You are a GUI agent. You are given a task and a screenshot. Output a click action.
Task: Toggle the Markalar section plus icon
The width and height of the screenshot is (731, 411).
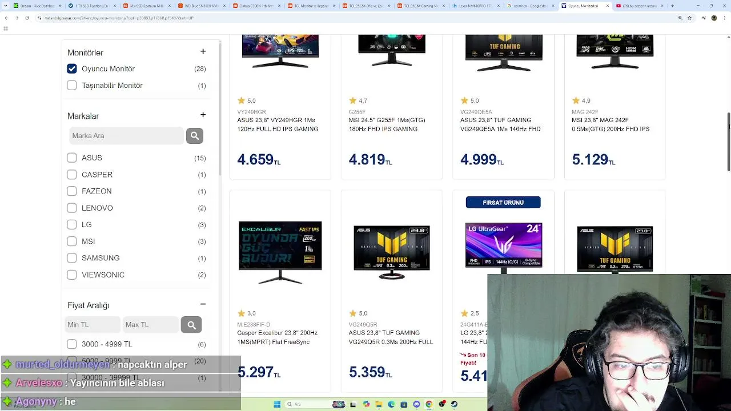[203, 115]
